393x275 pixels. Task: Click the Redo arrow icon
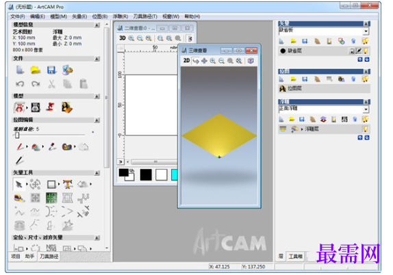click(36, 84)
